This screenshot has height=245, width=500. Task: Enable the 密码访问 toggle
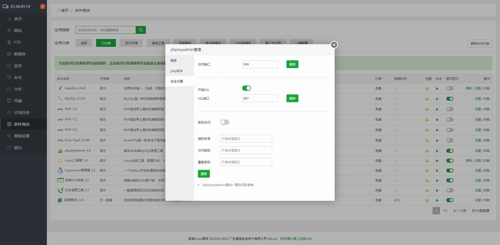[225, 122]
